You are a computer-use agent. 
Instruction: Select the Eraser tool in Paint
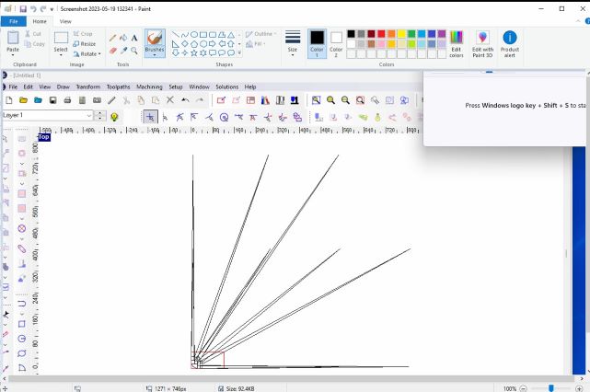pyautogui.click(x=112, y=51)
